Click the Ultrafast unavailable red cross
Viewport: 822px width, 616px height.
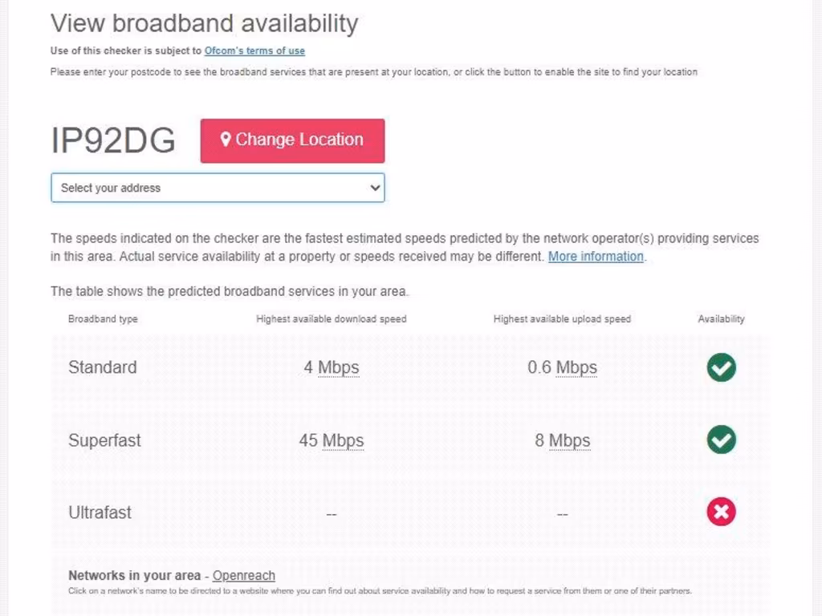pyautogui.click(x=721, y=512)
